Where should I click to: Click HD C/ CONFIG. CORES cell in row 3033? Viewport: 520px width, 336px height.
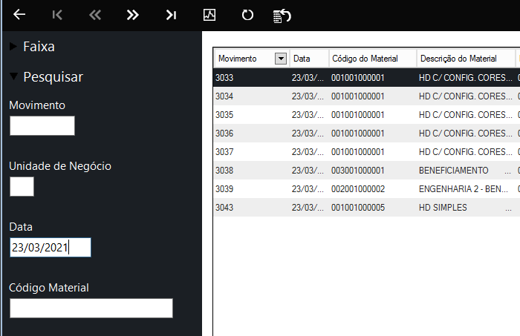pyautogui.click(x=466, y=78)
